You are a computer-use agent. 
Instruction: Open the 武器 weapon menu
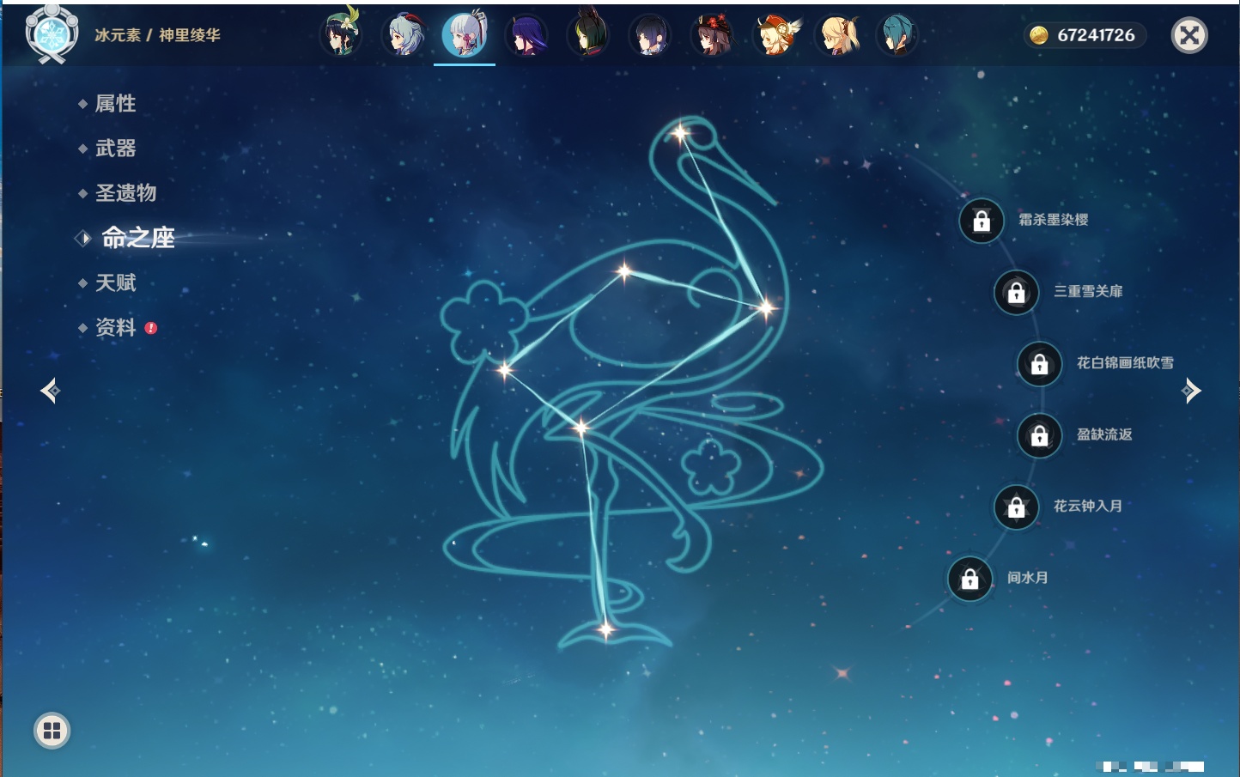(116, 149)
